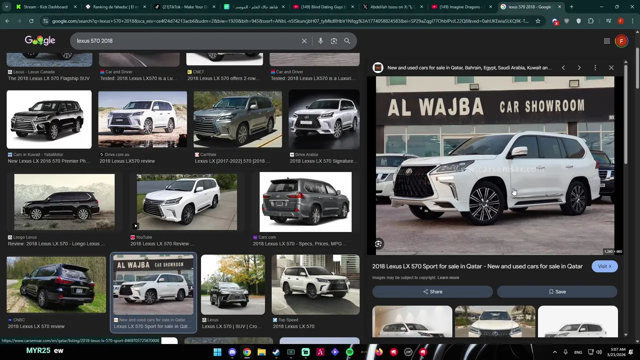Switch to the Ranking de fahadsc tab
The image size is (640, 360).
pos(115,7)
